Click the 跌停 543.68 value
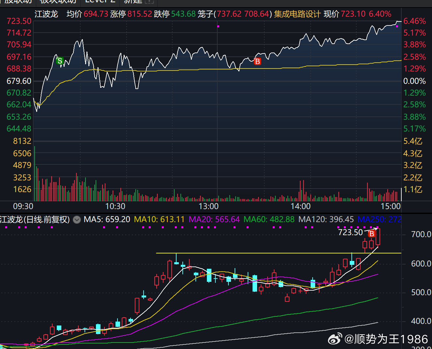Screen dimensions: 432x349 [175, 14]
